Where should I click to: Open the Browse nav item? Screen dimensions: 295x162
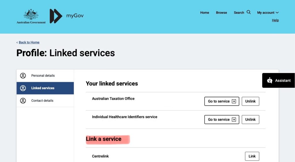(222, 13)
